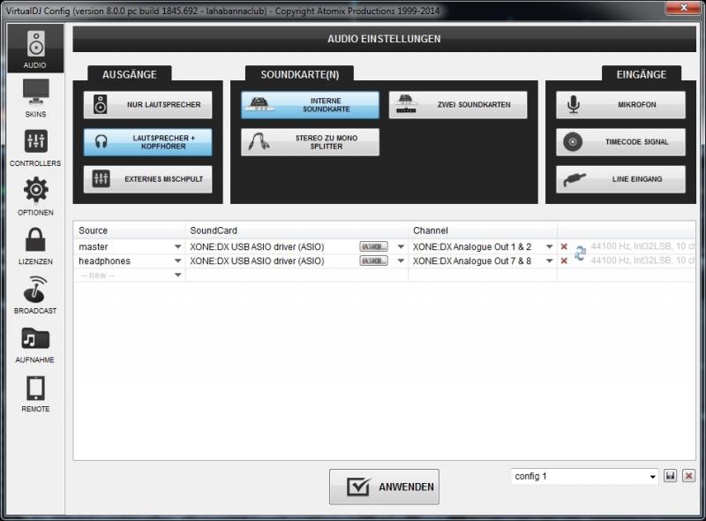Click the Source column header
706x521 pixels.
[x=129, y=230]
